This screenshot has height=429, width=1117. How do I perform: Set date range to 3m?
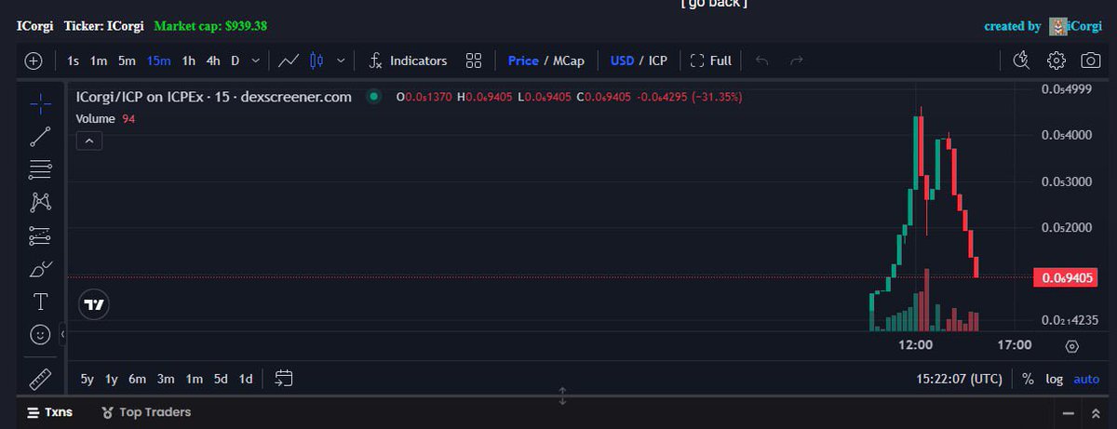pyautogui.click(x=166, y=379)
